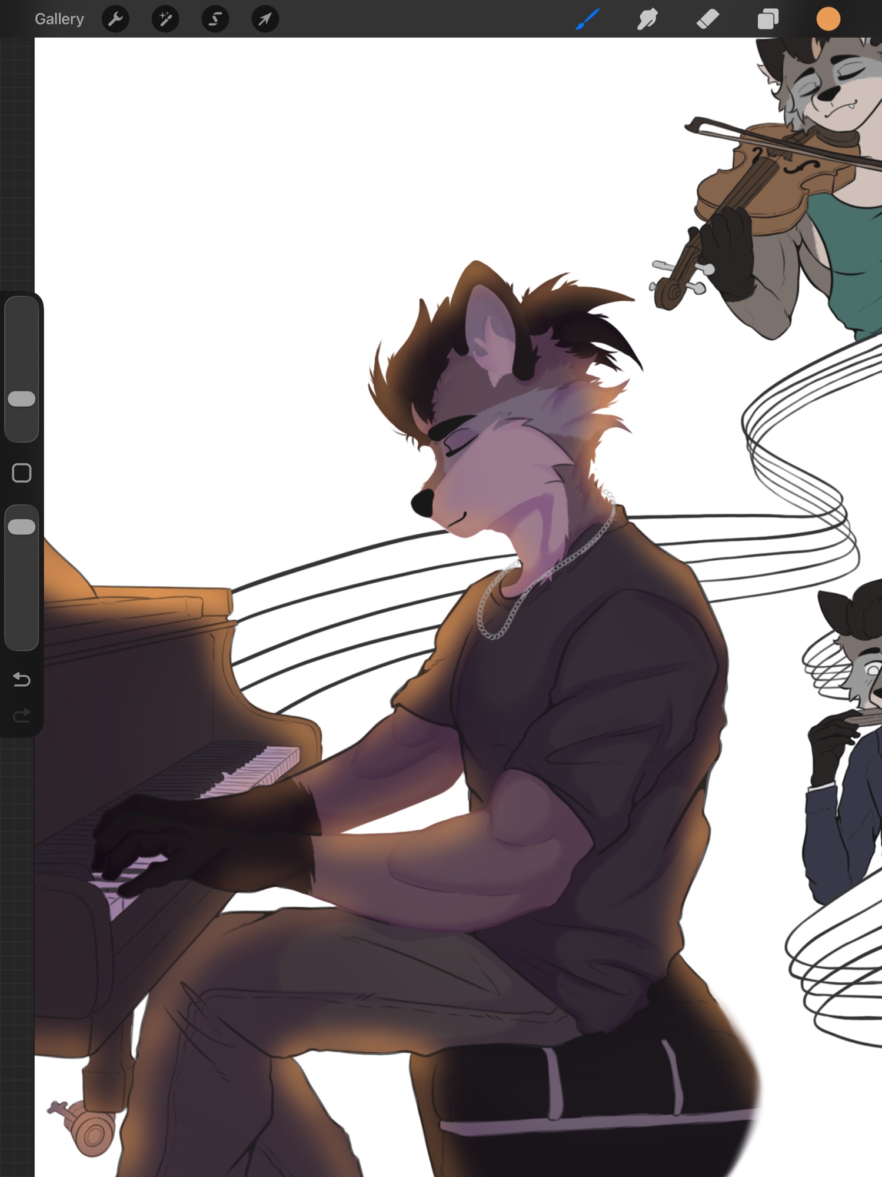
Task: Click the brush opacity slider handle
Action: (x=22, y=527)
